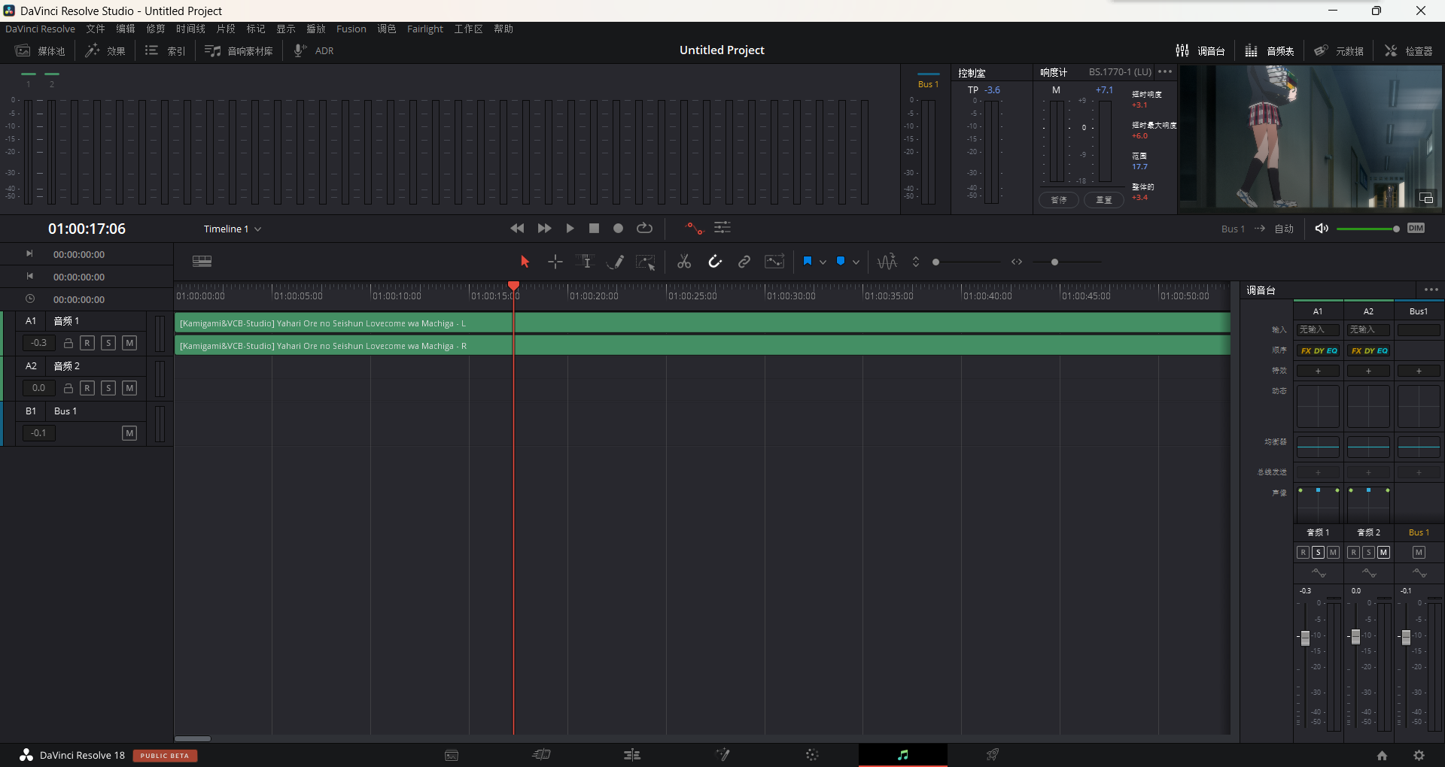
Task: Open the 工作区 menu
Action: point(468,29)
